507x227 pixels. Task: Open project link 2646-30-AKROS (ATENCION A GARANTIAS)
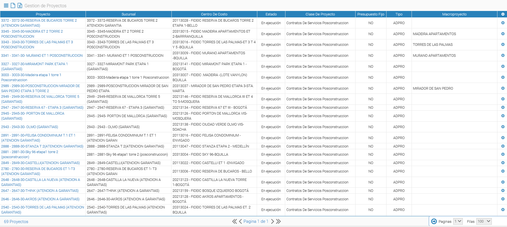pyautogui.click(x=40, y=199)
